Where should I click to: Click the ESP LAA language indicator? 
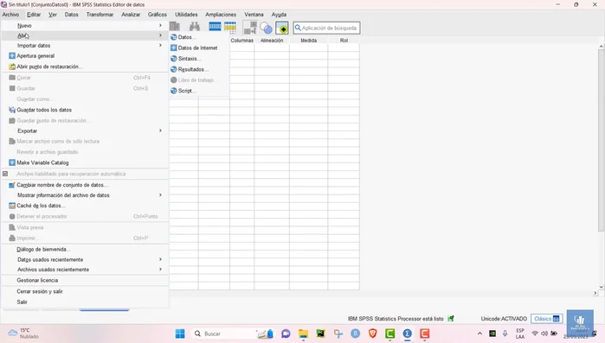tap(520, 333)
